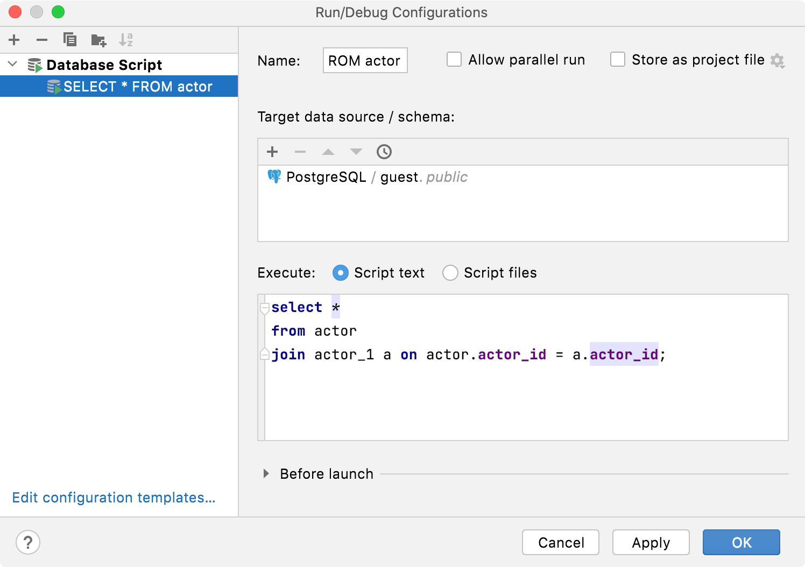This screenshot has height=567, width=805.
Task: Collapse the select statement code fold
Action: [264, 308]
